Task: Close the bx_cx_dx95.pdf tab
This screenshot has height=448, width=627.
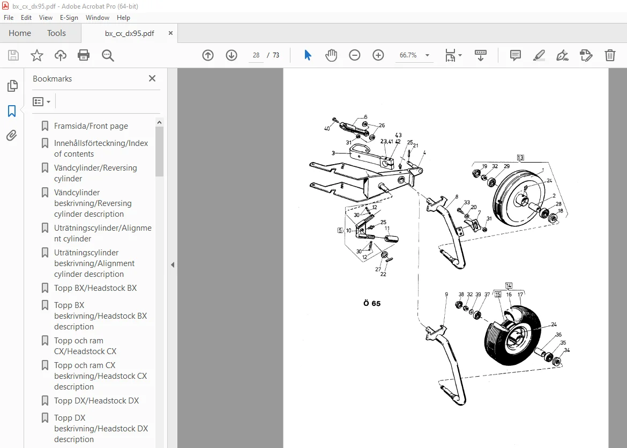Action: 171,33
